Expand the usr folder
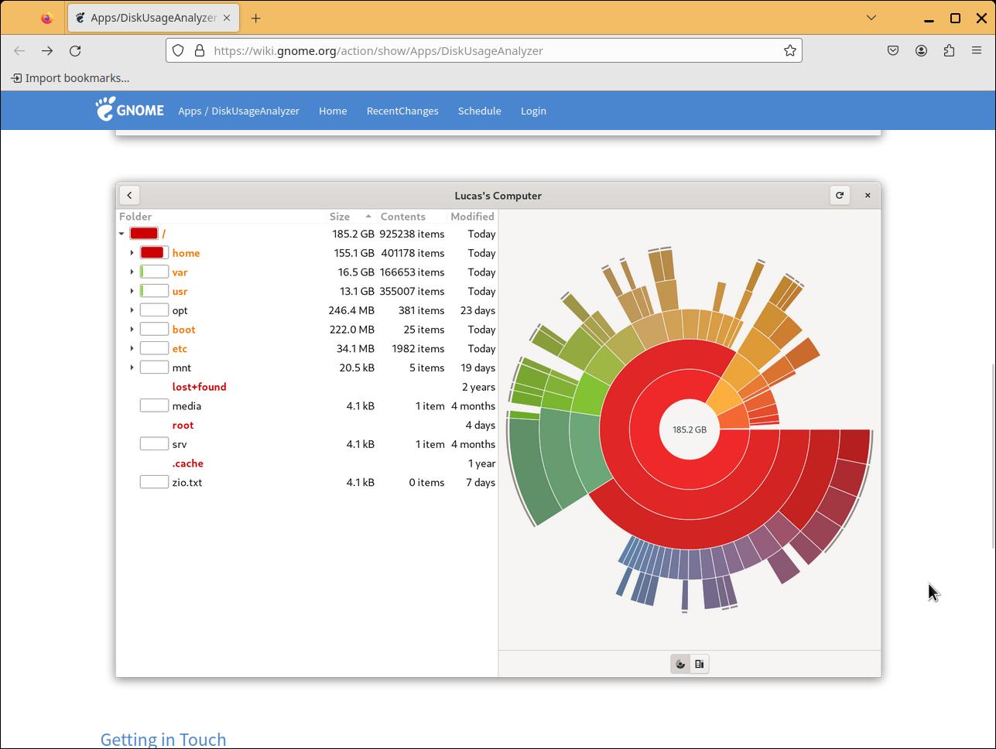996x749 pixels. (x=132, y=291)
